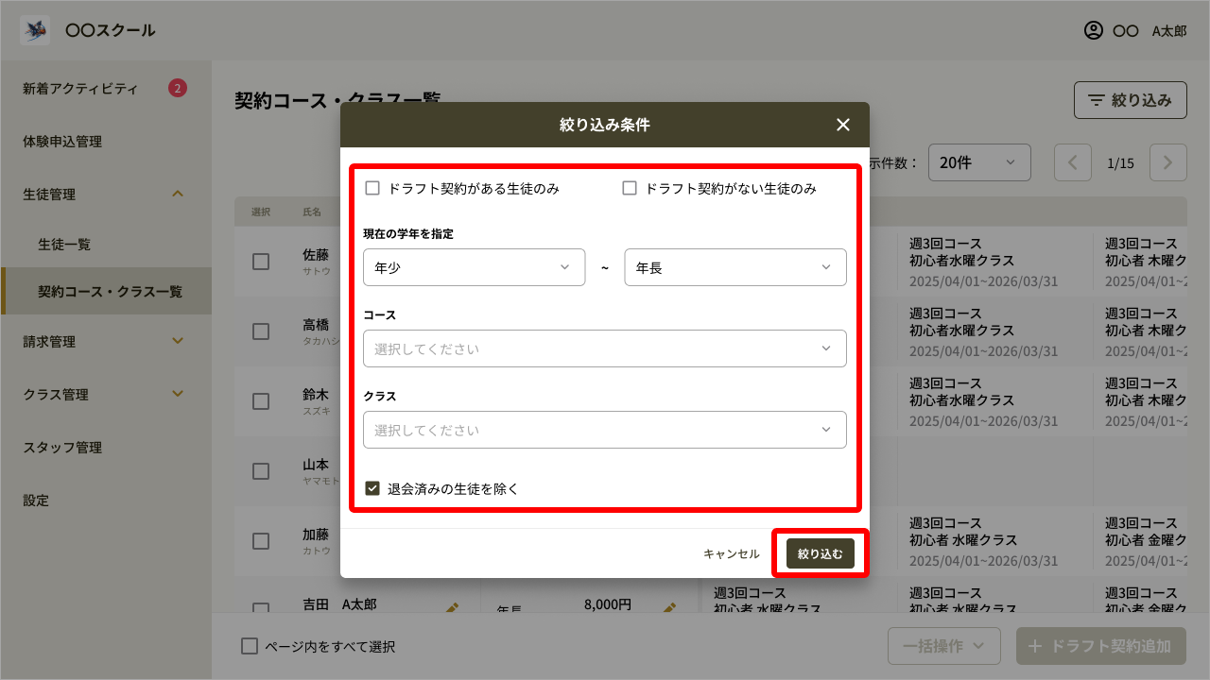The image size is (1210, 680).
Task: Go to the previous page with left arrow
Action: pyautogui.click(x=1073, y=162)
